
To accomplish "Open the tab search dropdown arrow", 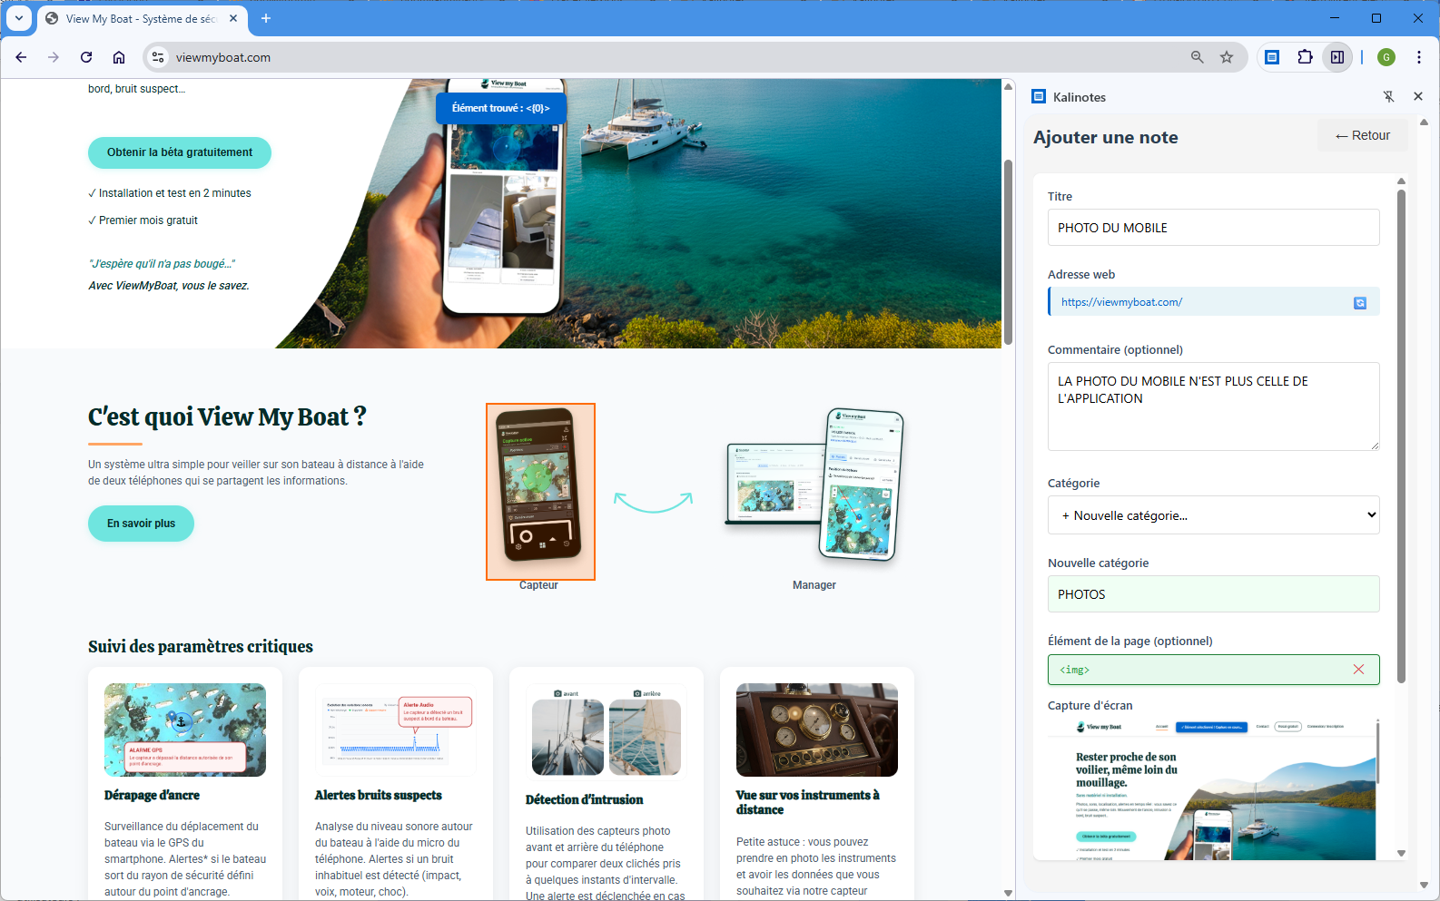I will tap(19, 18).
